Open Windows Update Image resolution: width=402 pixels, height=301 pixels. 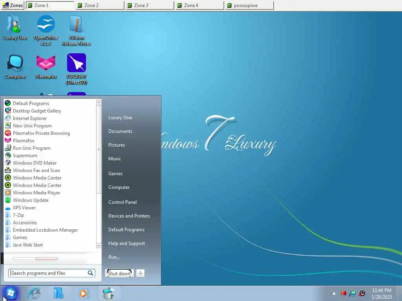pyautogui.click(x=31, y=200)
